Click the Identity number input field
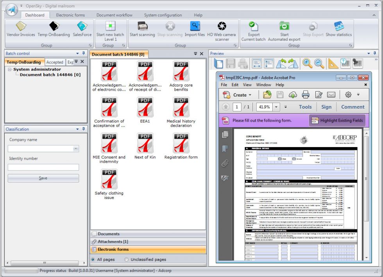This screenshot has height=277, width=383. [43, 167]
